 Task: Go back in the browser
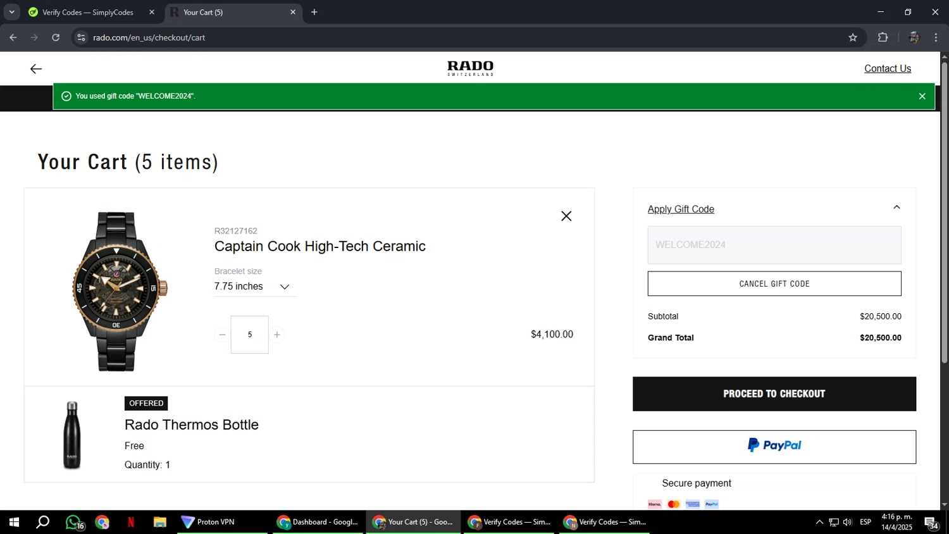(13, 37)
